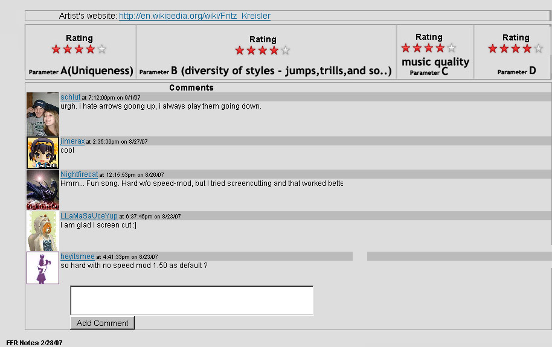Click fifth empty star in Parameter B rating
The width and height of the screenshot is (552, 347).
(x=286, y=51)
